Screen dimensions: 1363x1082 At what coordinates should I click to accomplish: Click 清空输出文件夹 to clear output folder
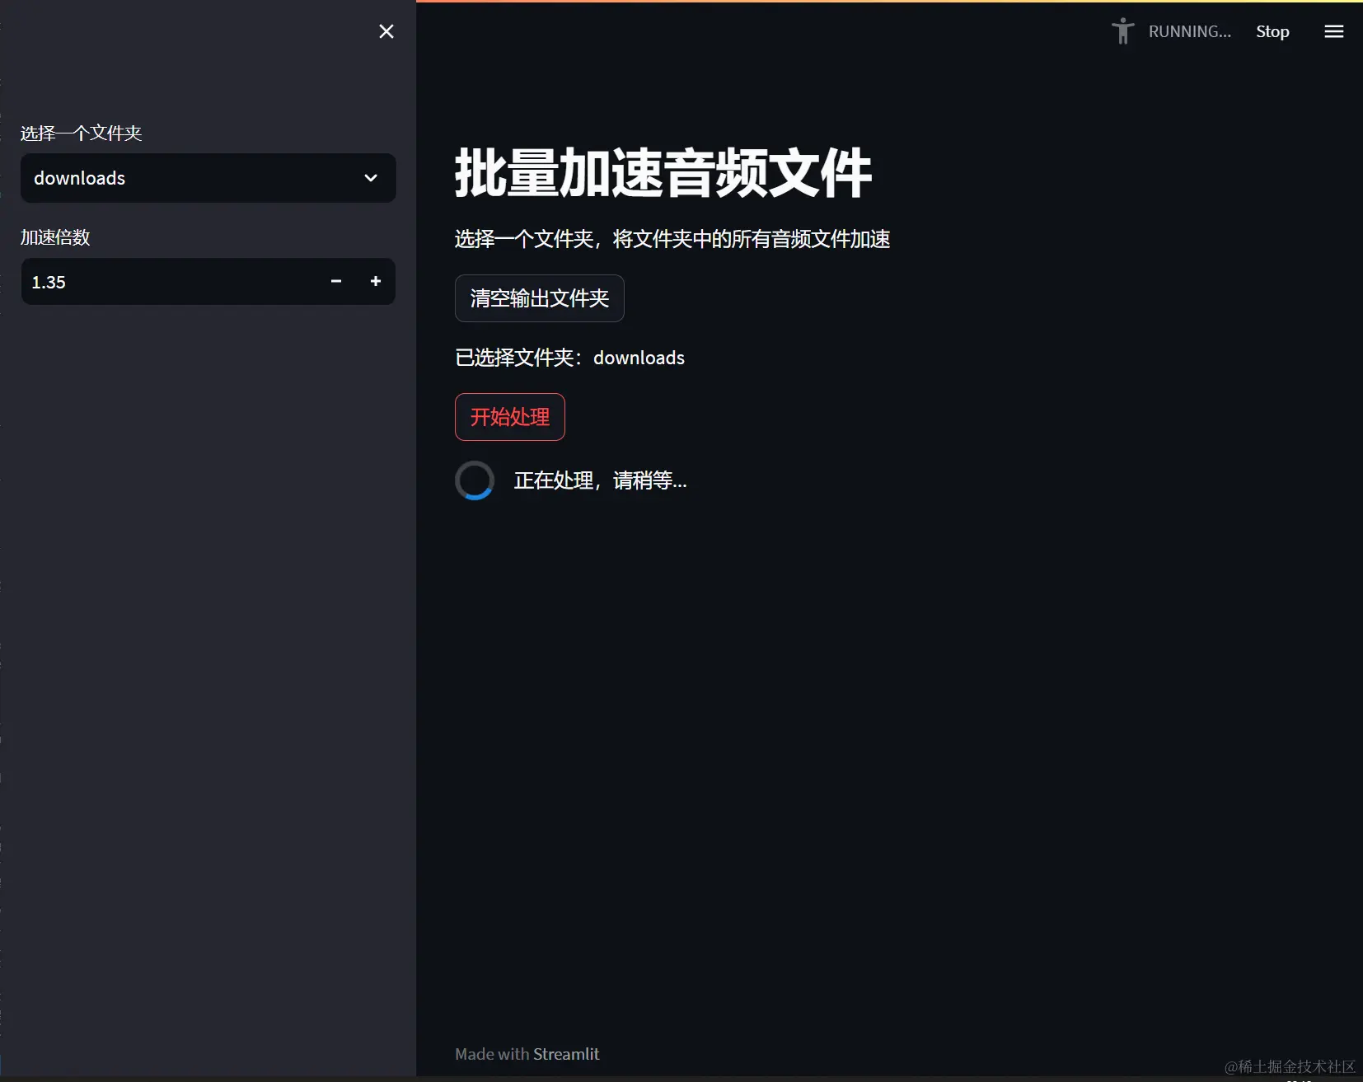click(x=539, y=298)
